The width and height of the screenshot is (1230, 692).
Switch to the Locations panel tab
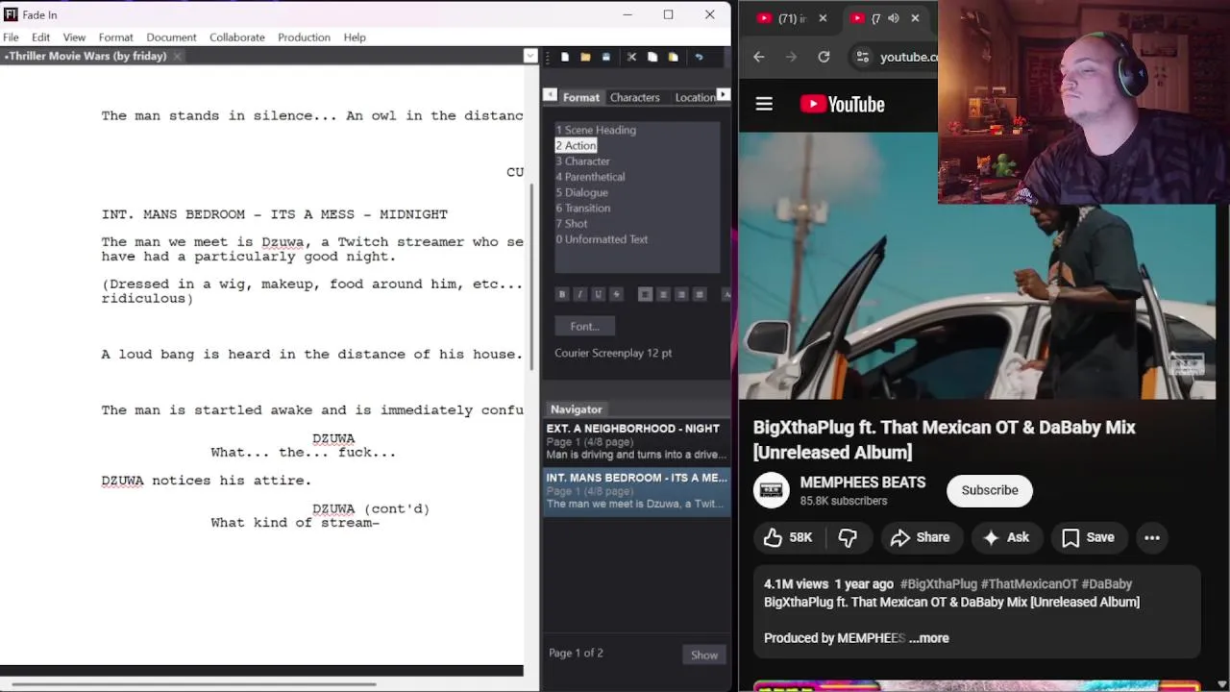[694, 97]
